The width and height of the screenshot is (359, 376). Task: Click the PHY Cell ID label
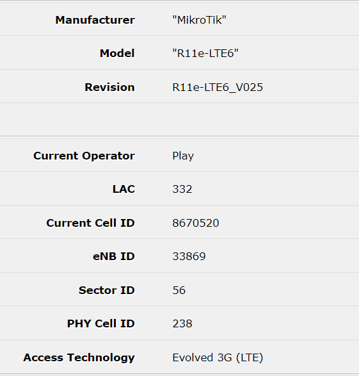coord(101,323)
